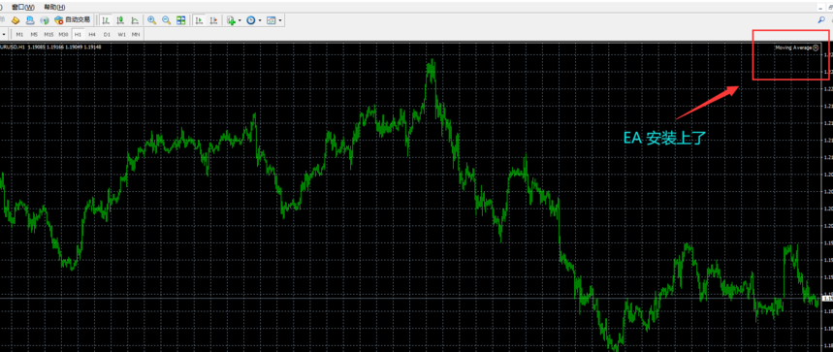
Task: Select the line chart icon
Action: 135,20
